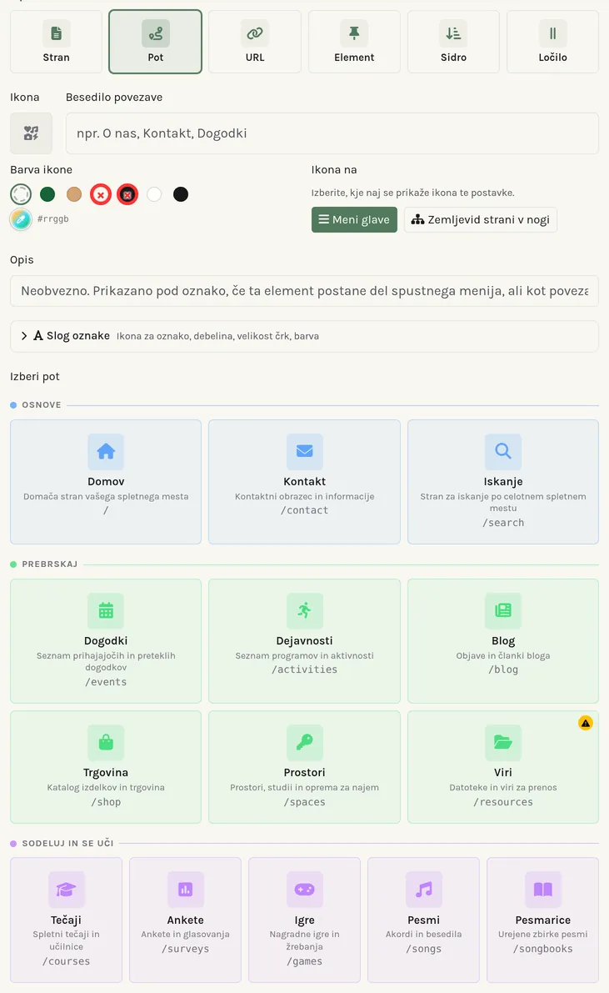Select the Stran link type tab

tap(57, 42)
